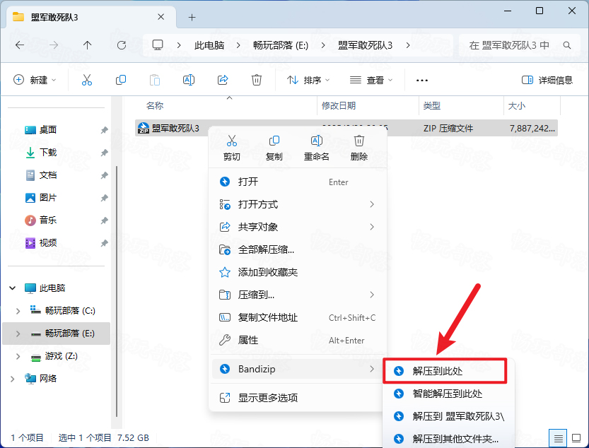Click the Delete trash icon in the toolbar
Viewport: 589px width, 448px height.
pos(257,80)
